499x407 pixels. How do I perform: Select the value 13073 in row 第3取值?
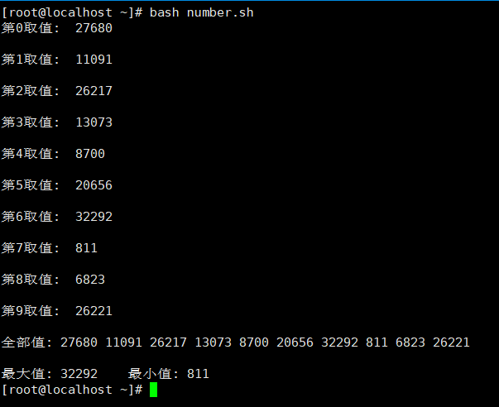pyautogui.click(x=94, y=122)
